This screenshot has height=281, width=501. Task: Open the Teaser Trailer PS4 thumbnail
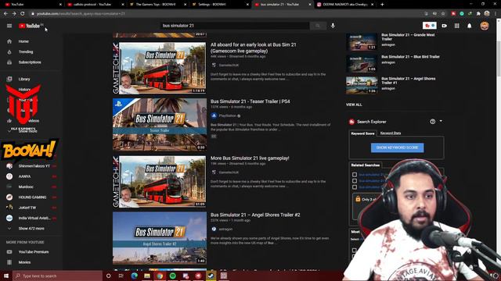(160, 124)
